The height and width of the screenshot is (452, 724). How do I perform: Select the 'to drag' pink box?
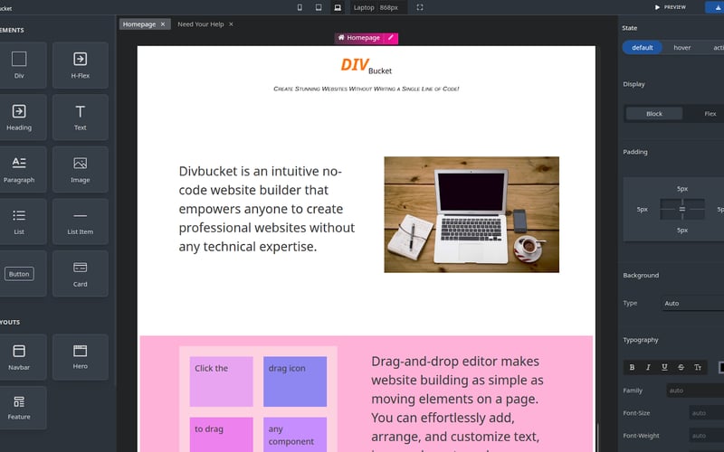pos(221,435)
